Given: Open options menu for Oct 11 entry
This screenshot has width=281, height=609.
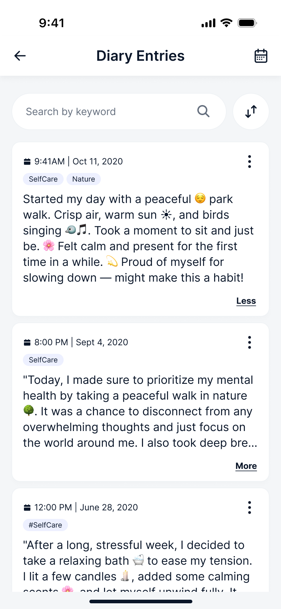Looking at the screenshot, I should coord(250,162).
